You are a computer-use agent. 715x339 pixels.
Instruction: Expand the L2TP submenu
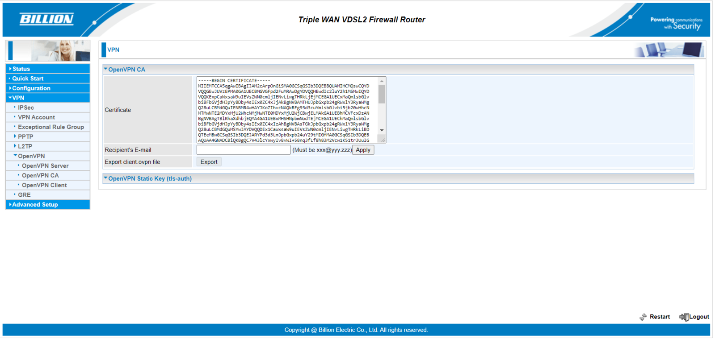tap(25, 146)
